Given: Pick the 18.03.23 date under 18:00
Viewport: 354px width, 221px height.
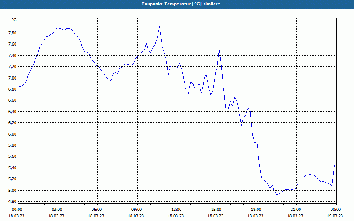Looking at the screenshot, I should pyautogui.click(x=255, y=216).
